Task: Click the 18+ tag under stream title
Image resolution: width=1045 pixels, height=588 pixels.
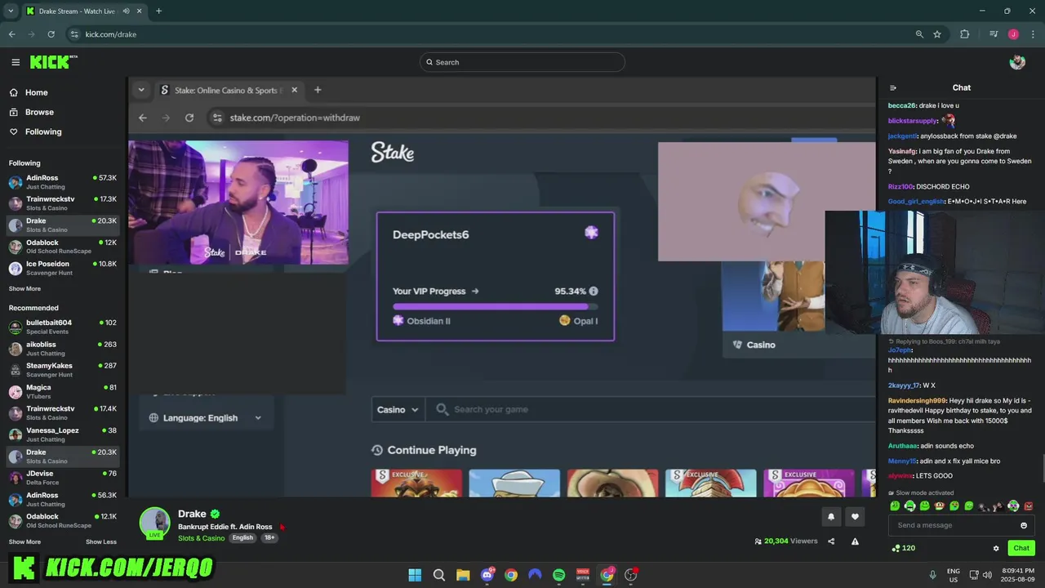Action: point(269,538)
